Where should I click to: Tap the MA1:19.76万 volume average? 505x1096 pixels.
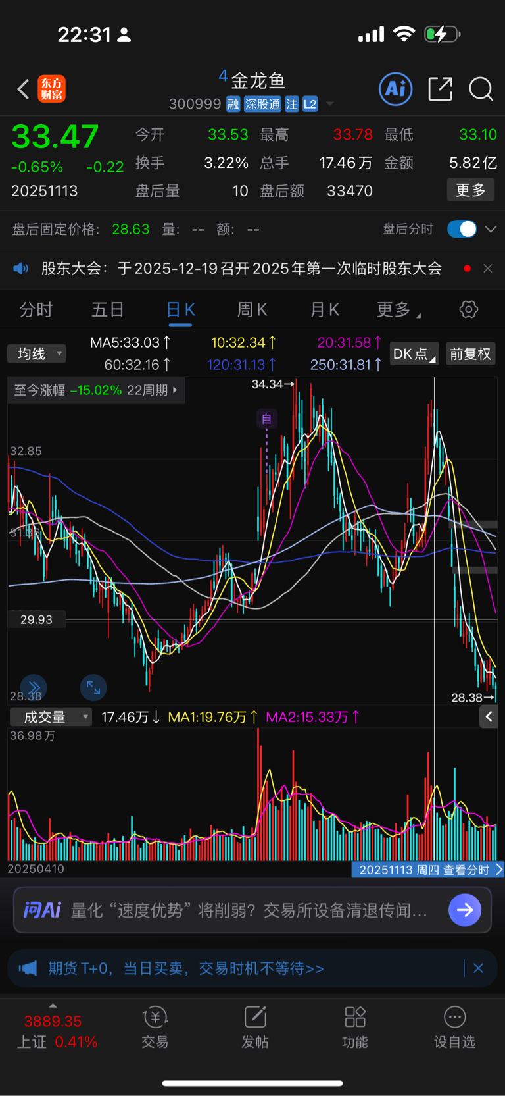[213, 717]
